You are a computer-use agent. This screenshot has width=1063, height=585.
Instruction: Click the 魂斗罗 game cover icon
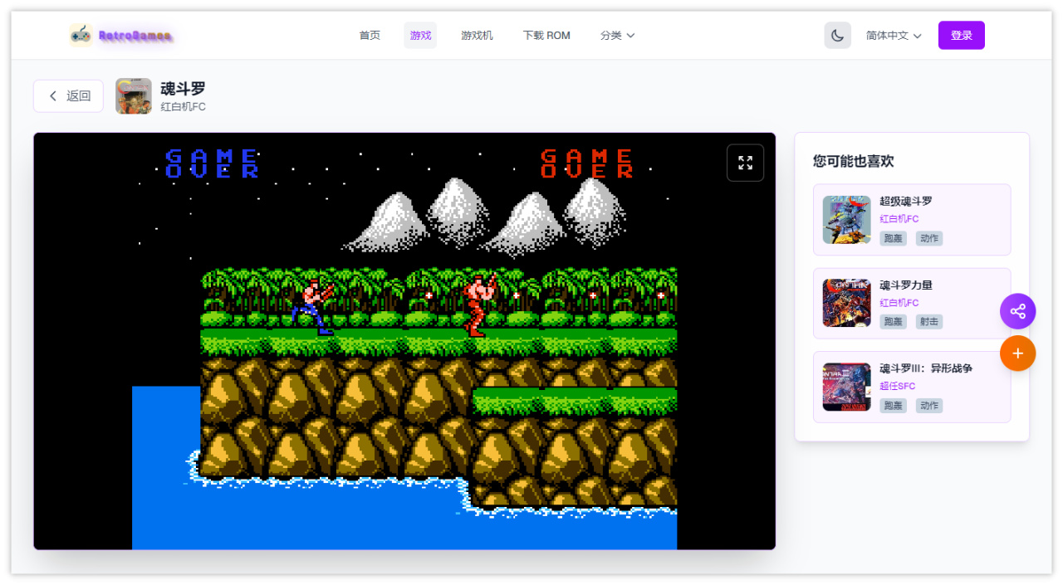134,96
